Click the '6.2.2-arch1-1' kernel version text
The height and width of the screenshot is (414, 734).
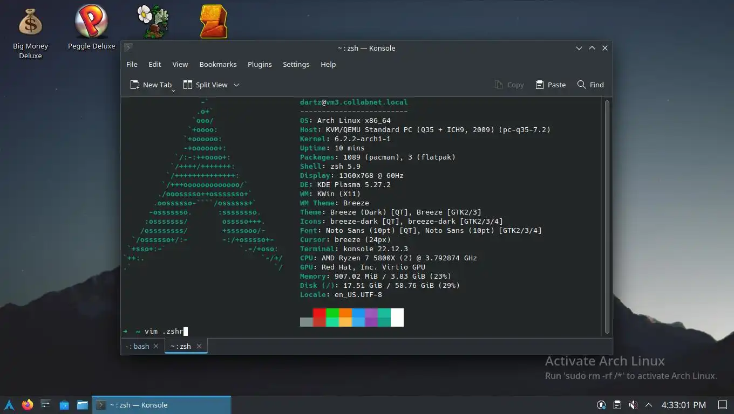[363, 139]
